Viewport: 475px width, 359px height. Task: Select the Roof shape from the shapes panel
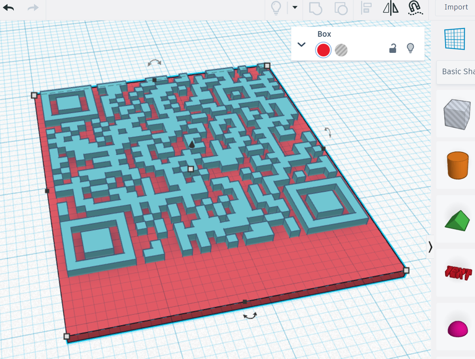[456, 220]
